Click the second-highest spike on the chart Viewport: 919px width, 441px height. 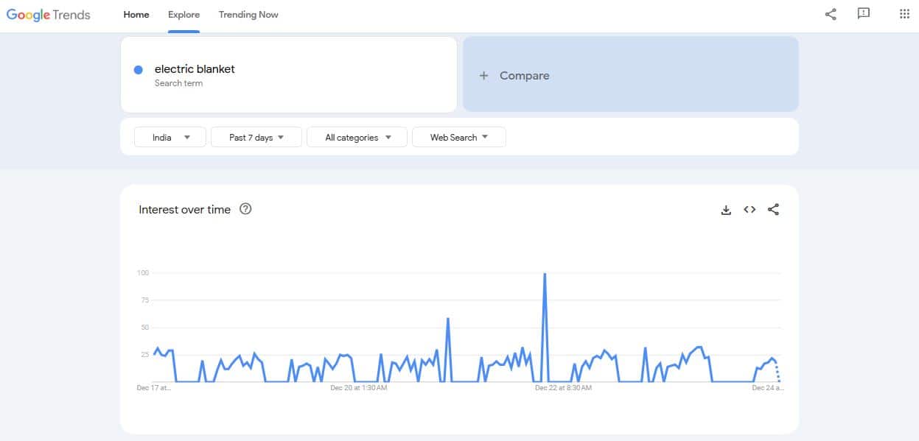pos(448,320)
